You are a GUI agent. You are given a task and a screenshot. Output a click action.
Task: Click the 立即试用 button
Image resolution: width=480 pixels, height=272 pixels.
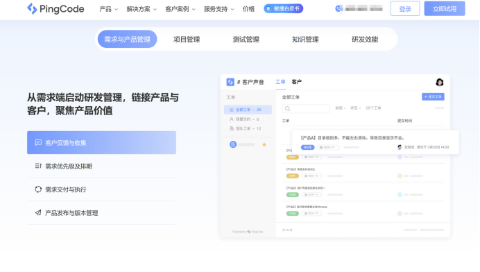(445, 8)
